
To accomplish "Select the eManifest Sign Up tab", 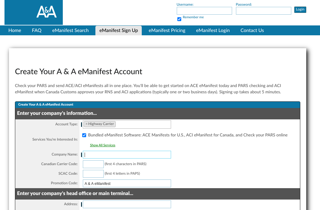I will tap(118, 31).
